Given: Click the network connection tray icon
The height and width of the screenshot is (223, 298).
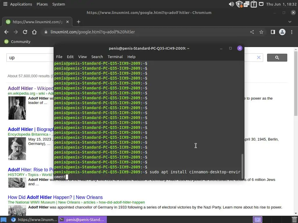Looking at the screenshot, I should (x=261, y=4).
